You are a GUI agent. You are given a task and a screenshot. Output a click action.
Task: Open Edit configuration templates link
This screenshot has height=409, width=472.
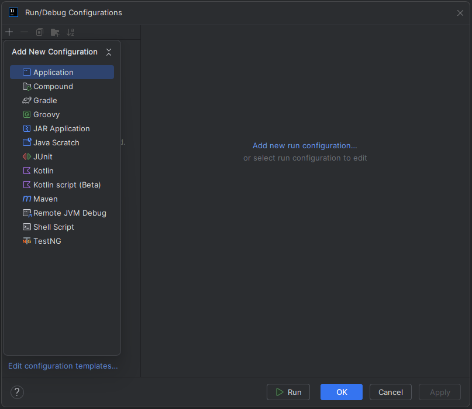coord(63,366)
